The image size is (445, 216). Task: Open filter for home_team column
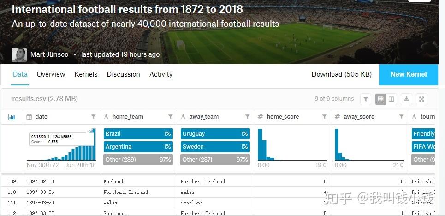pos(171,117)
